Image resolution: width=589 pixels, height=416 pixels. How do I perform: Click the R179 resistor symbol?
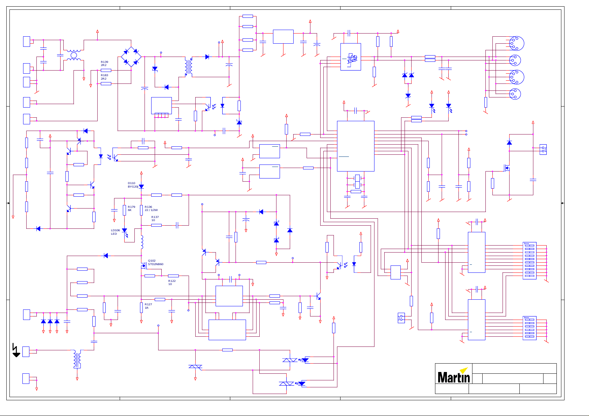click(x=125, y=210)
